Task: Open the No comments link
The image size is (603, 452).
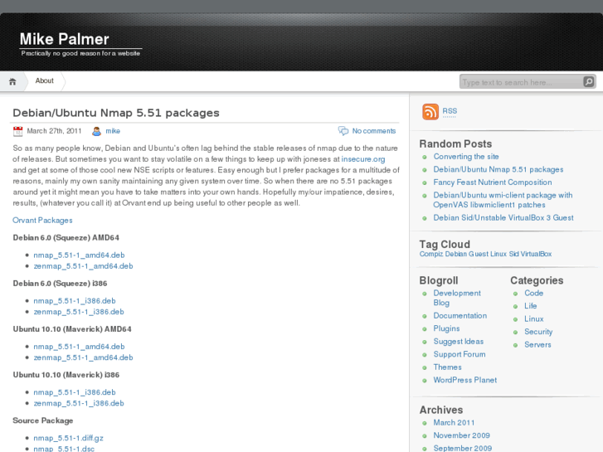Action: (x=374, y=131)
